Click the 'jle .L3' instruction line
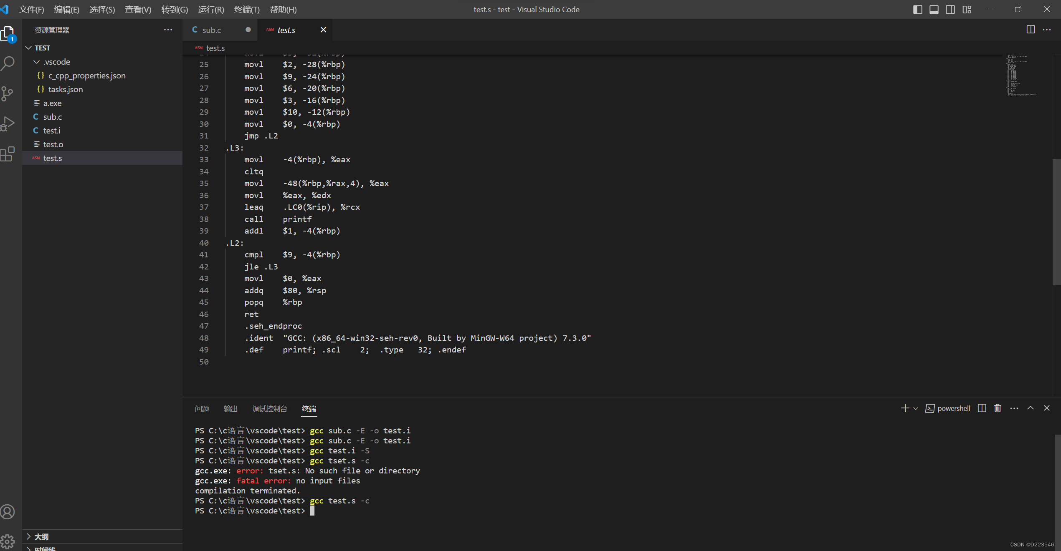Viewport: 1061px width, 551px height. pyautogui.click(x=261, y=267)
